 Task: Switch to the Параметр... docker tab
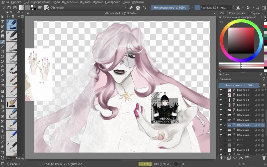[x=257, y=13]
